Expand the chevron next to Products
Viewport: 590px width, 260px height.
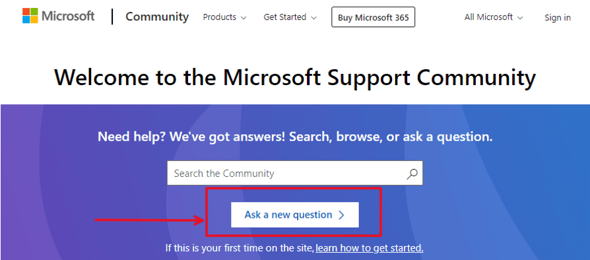[x=244, y=18]
